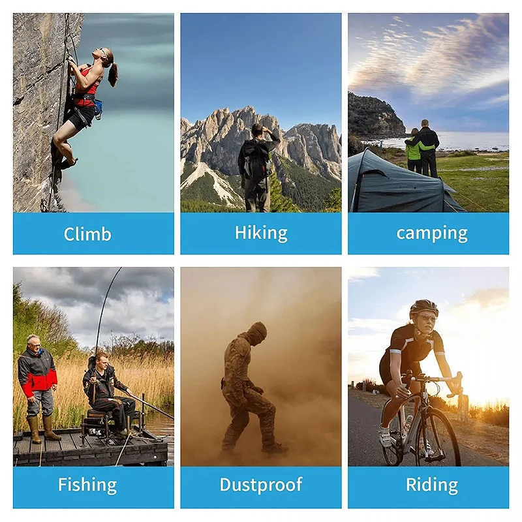Open the cyclist at sunset photo

click(429, 367)
